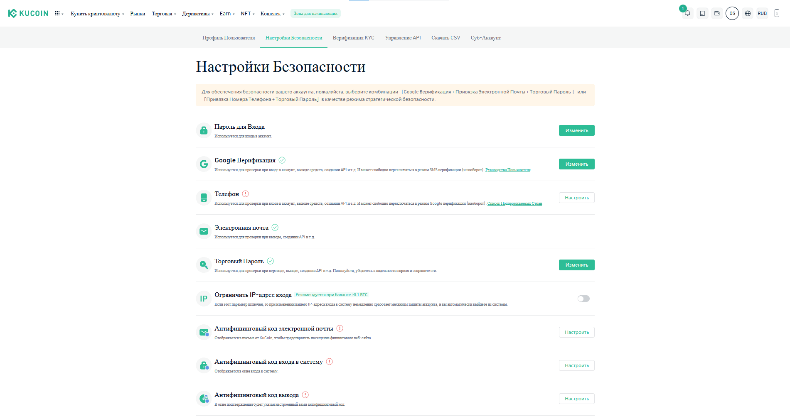Expand the Купить криптовалюту dropdown

[97, 14]
